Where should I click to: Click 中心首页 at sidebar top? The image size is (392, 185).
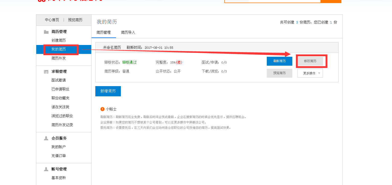52,20
